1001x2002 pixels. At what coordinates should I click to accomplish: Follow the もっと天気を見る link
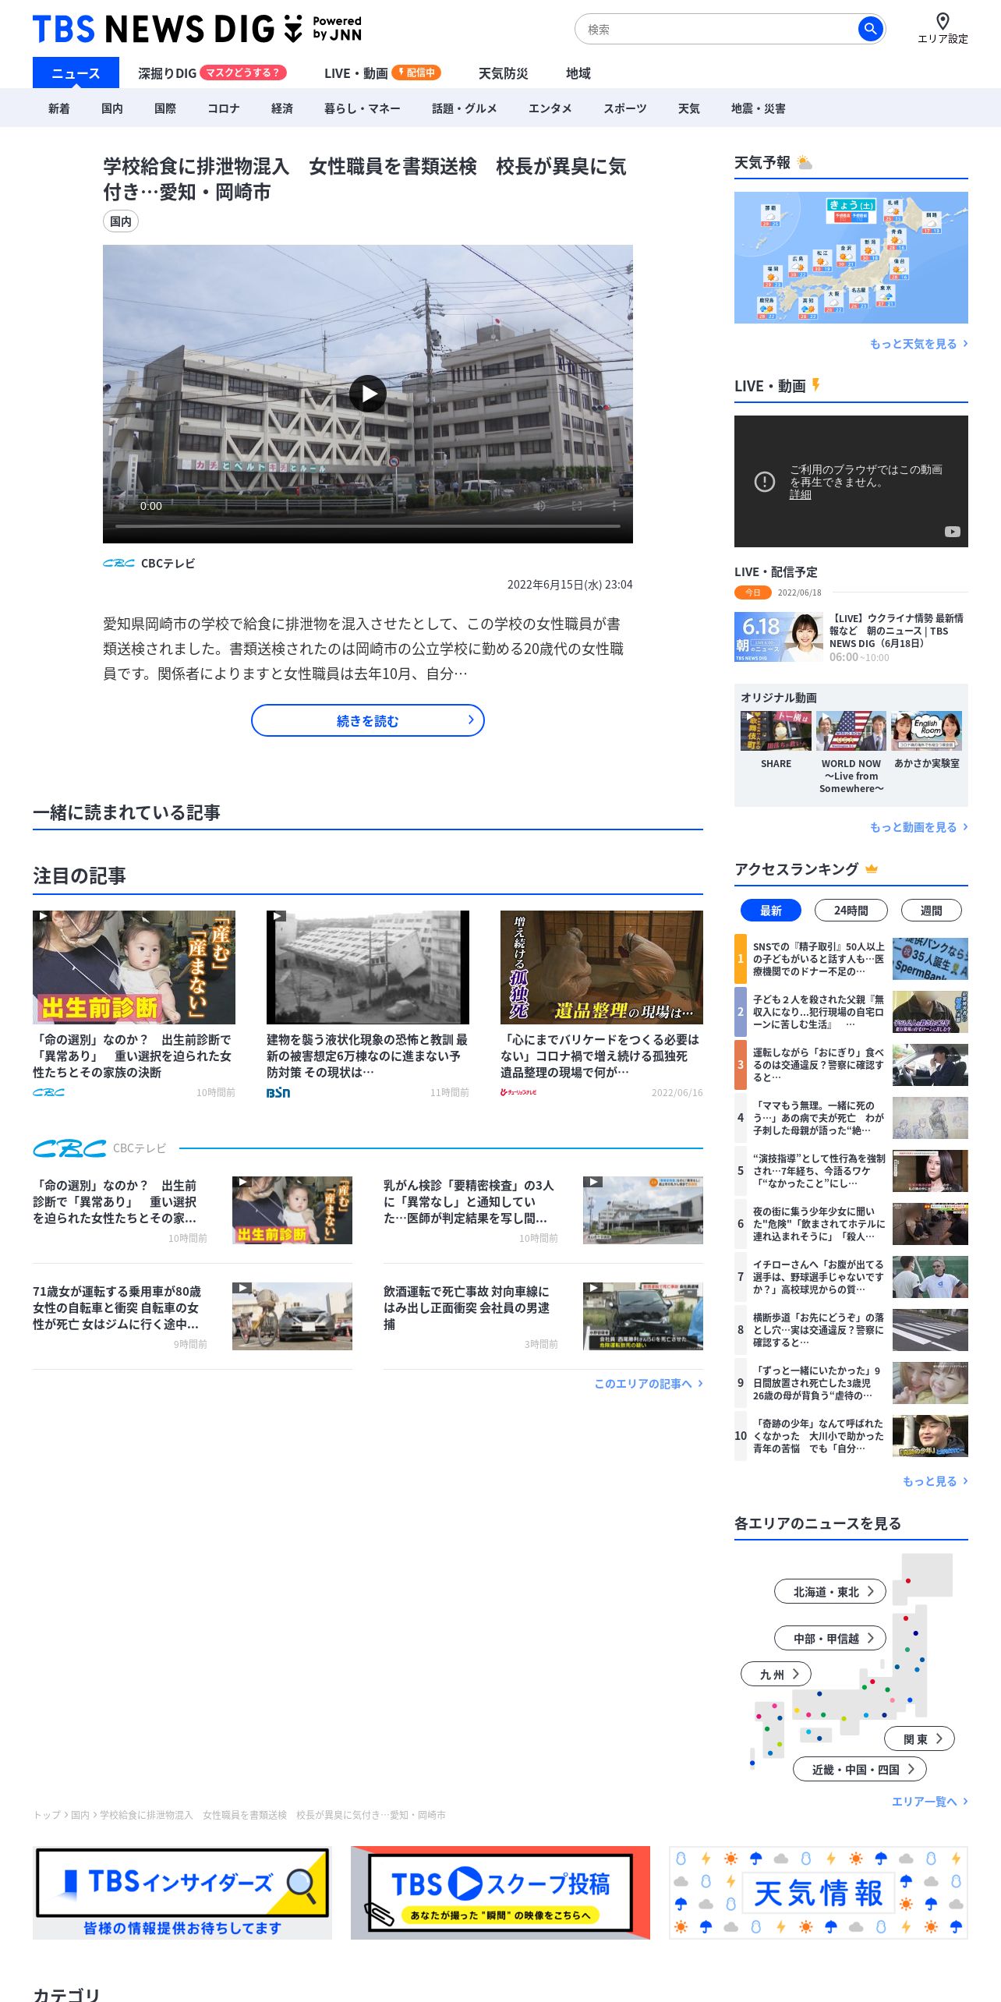point(918,344)
